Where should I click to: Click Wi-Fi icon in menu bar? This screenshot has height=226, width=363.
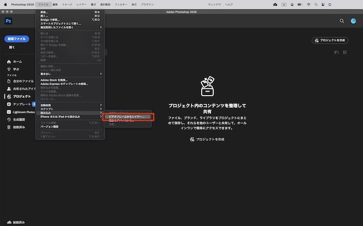(x=309, y=4)
